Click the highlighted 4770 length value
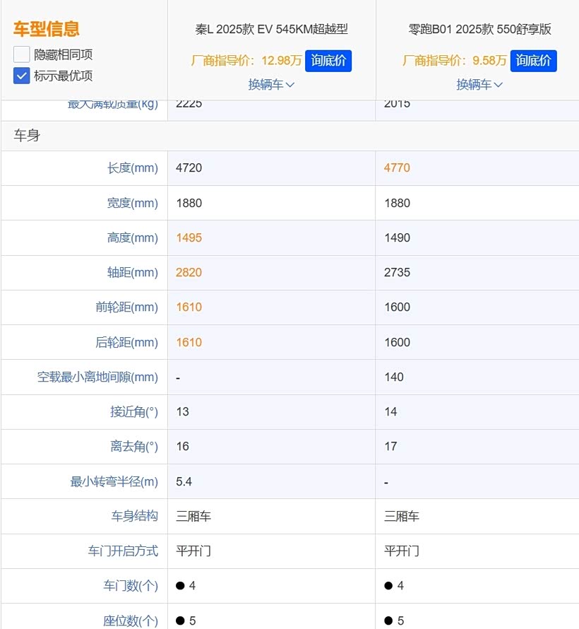579x629 pixels. point(397,168)
